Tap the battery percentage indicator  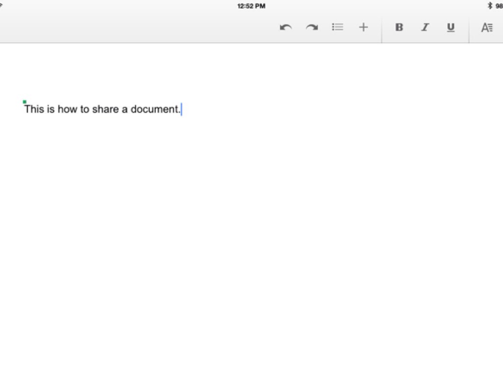(499, 6)
